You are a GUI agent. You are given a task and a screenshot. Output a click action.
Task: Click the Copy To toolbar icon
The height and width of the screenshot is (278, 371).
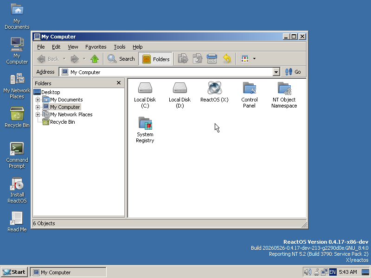click(x=198, y=59)
